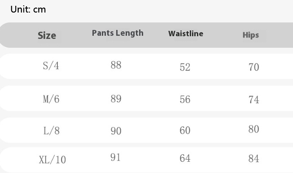Screen dimensions: 293x173
Task: Click the Unit: cm label
Action: (x=28, y=9)
